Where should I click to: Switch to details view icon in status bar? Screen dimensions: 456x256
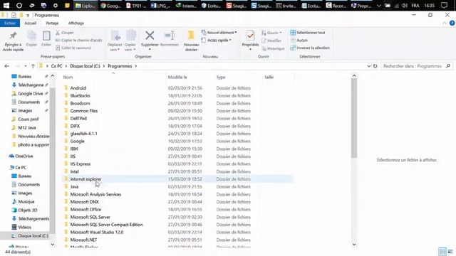pyautogui.click(x=442, y=252)
